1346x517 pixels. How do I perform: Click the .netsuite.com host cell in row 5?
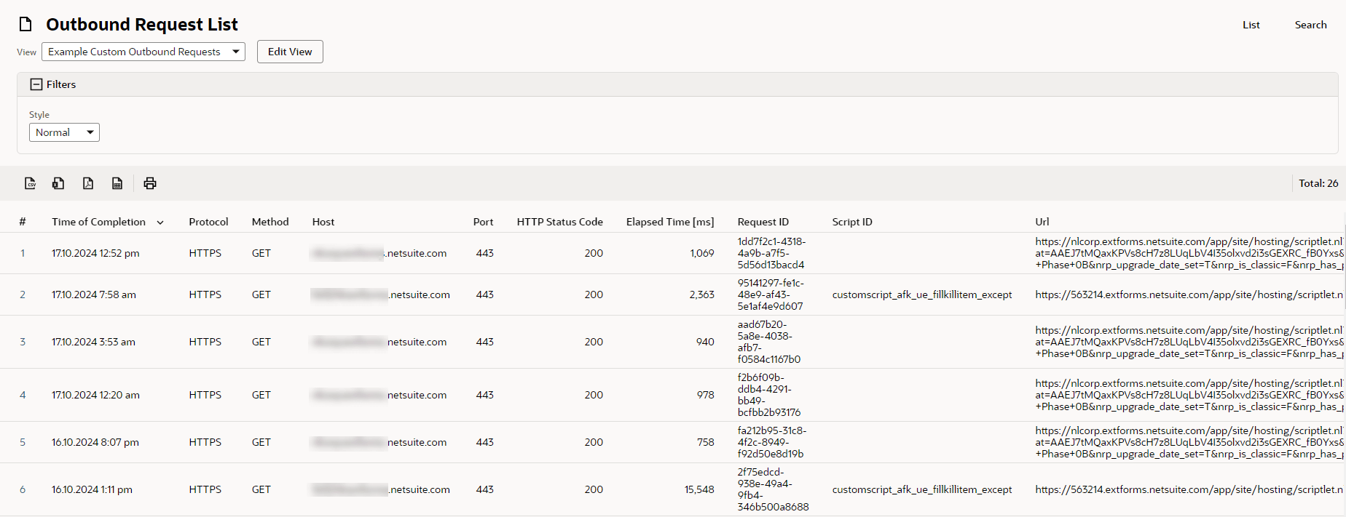point(379,442)
